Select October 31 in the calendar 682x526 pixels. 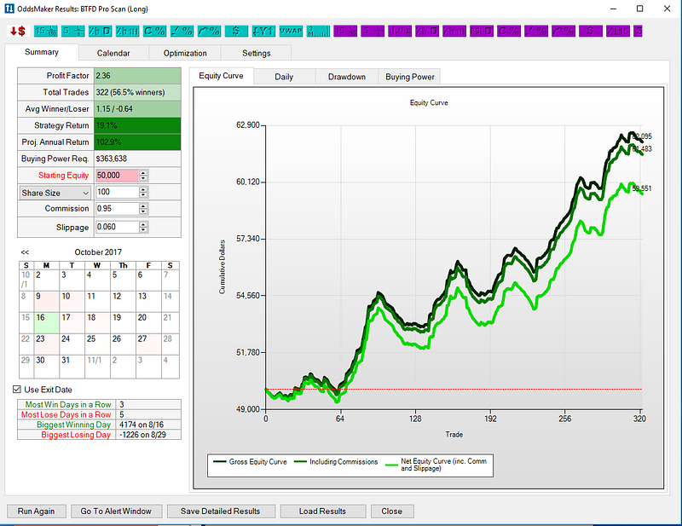pyautogui.click(x=72, y=367)
